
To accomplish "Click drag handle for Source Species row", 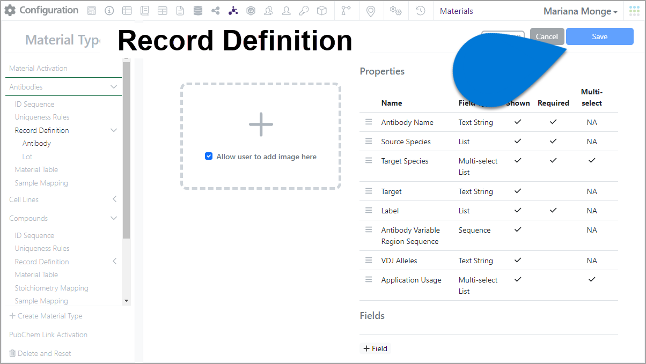I will 369,142.
